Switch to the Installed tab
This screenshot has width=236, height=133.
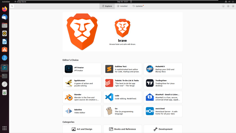[x=122, y=6]
